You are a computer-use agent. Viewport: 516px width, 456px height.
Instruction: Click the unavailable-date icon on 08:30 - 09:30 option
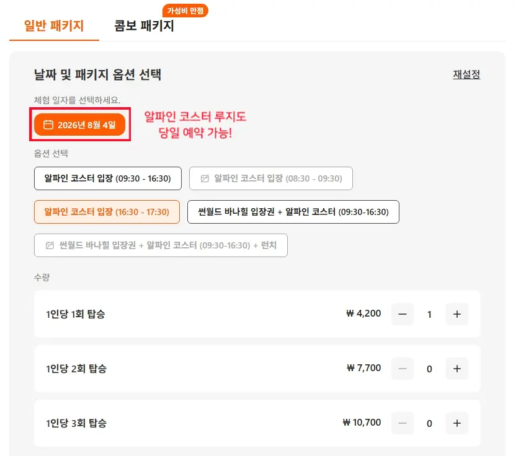pyautogui.click(x=205, y=178)
